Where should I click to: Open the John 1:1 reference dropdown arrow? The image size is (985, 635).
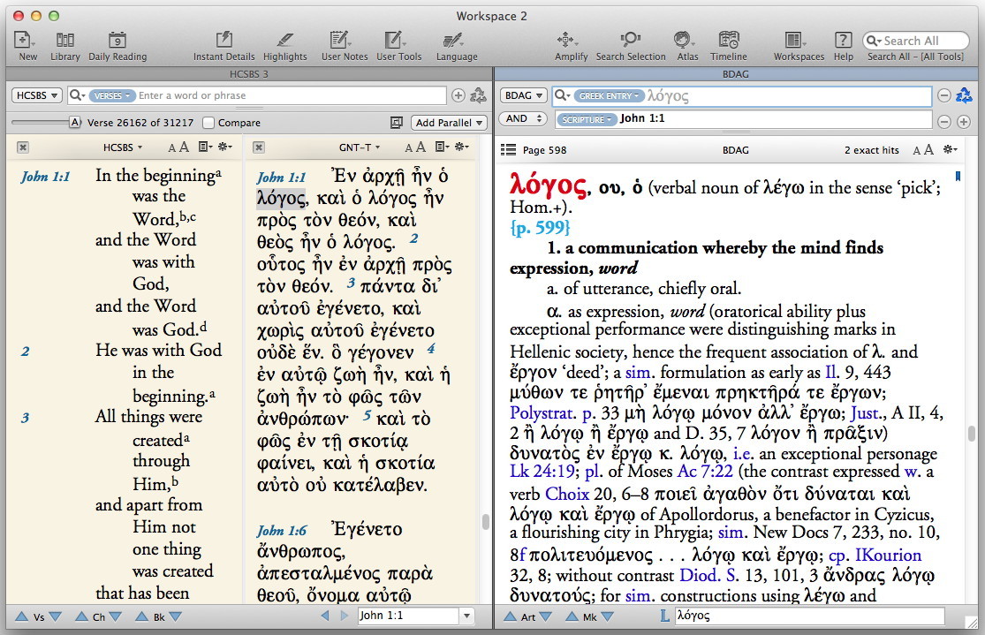[x=466, y=616]
